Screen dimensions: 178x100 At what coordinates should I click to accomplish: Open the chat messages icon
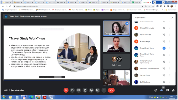167,90
